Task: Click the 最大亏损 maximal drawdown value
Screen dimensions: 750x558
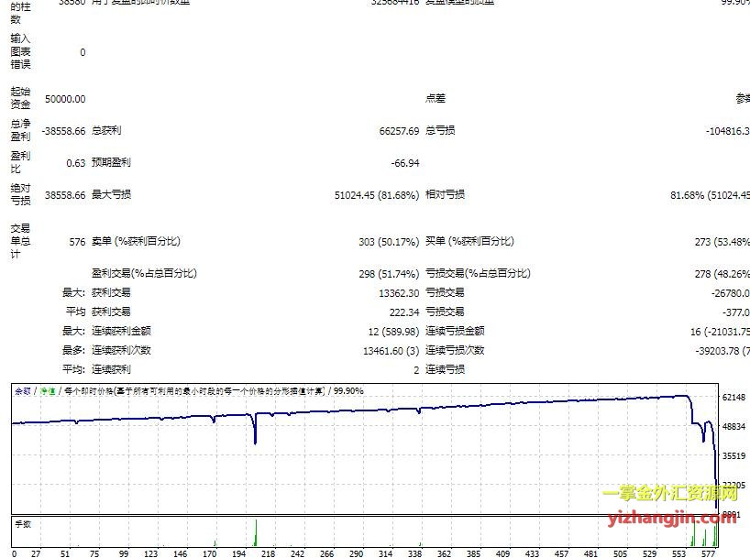Action: (x=377, y=195)
